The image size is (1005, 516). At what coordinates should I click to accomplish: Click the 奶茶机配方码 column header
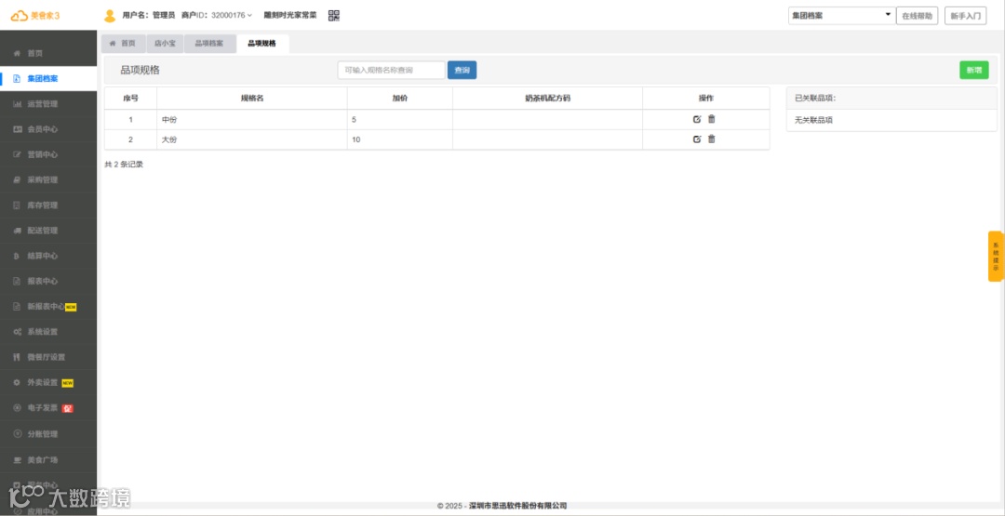pos(547,99)
